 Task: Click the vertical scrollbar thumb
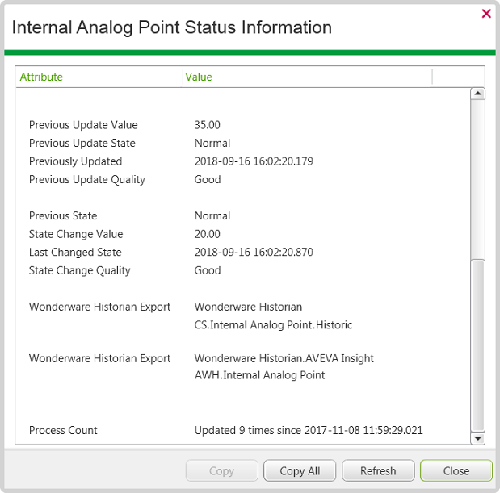(477, 346)
